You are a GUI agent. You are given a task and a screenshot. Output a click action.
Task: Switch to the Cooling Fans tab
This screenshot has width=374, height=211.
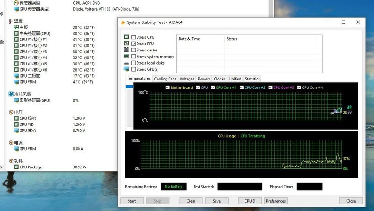click(x=165, y=79)
